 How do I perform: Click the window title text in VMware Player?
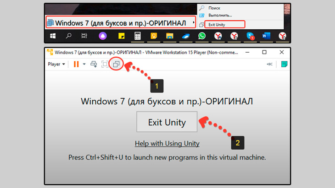tap(146, 53)
